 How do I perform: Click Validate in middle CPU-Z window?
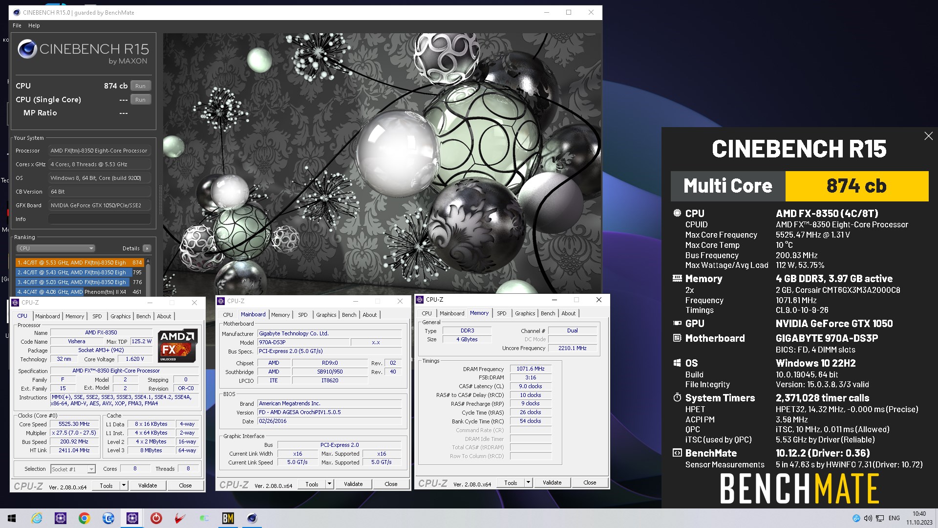coord(353,484)
